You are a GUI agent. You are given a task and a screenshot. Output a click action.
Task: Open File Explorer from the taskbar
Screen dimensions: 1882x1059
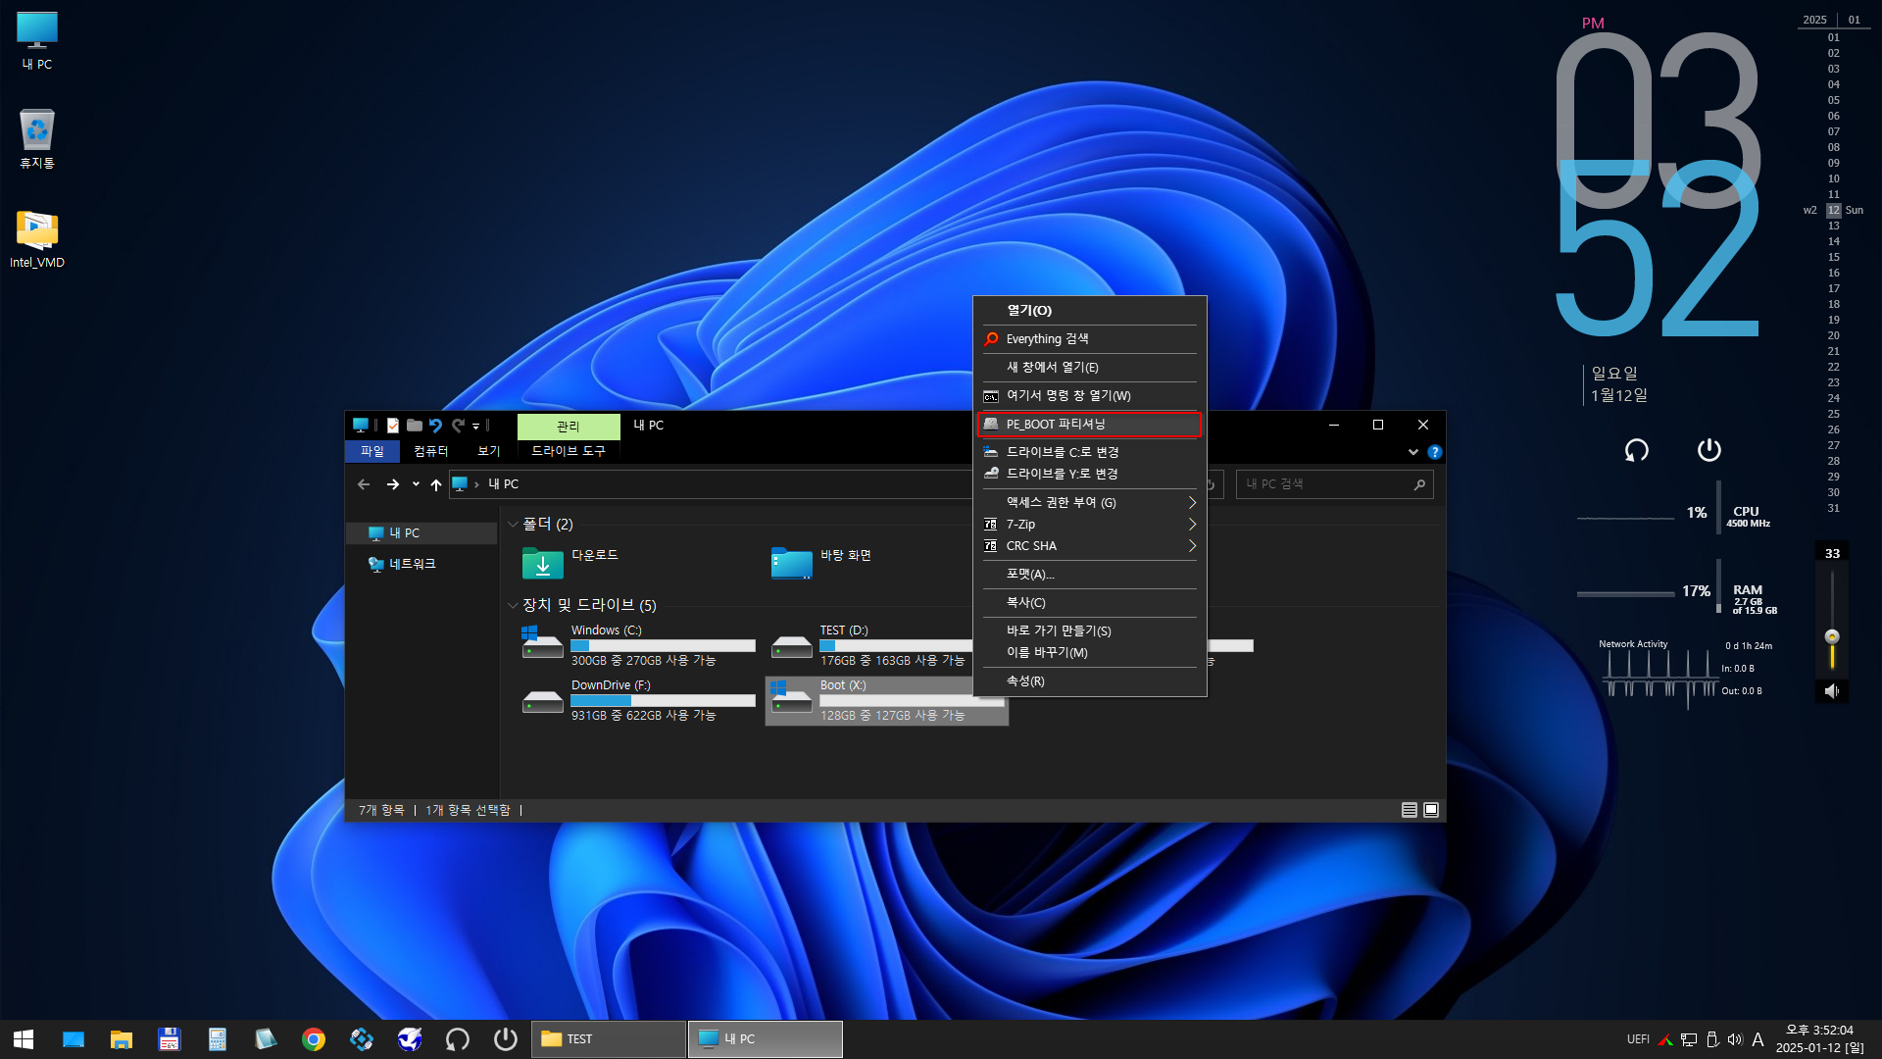[x=122, y=1039]
